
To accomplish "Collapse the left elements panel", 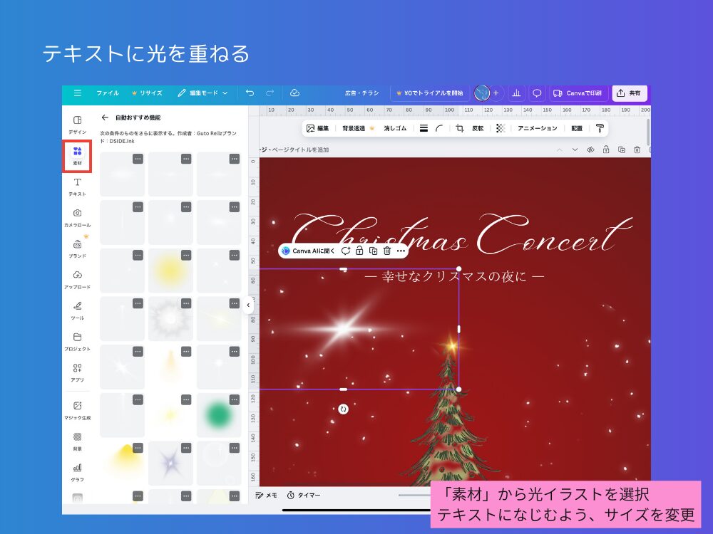I will tap(248, 305).
